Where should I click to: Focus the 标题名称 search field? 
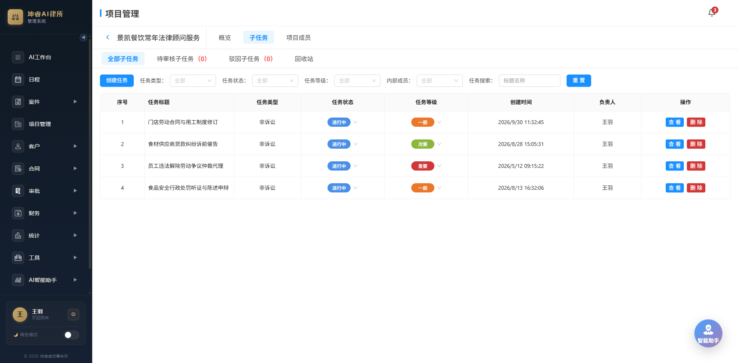530,81
